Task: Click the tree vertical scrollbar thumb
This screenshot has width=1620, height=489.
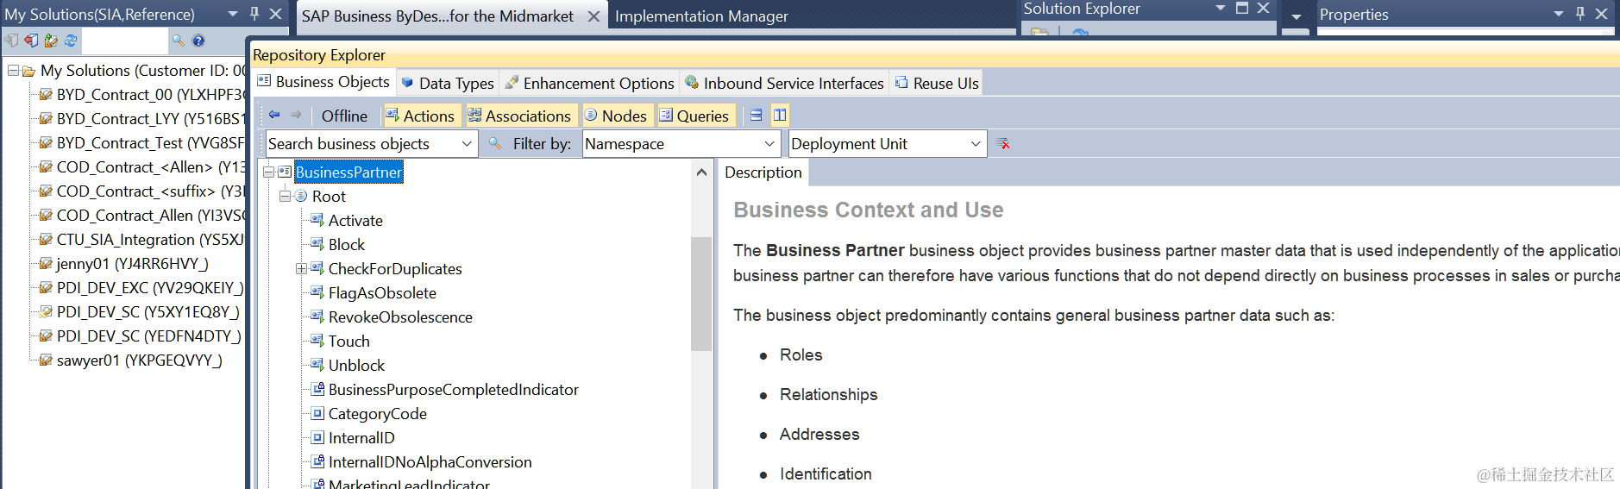Action: [701, 293]
